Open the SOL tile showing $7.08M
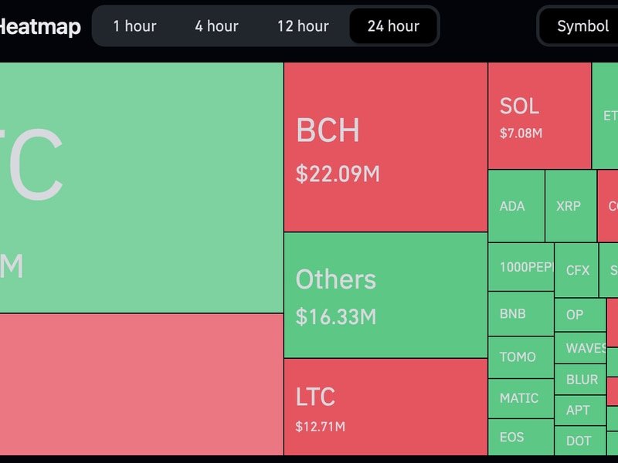Viewport: 618px width, 463px height. coord(538,116)
